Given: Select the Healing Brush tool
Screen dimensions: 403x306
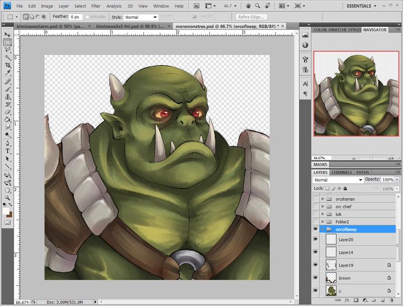Looking at the screenshot, I should (8, 82).
